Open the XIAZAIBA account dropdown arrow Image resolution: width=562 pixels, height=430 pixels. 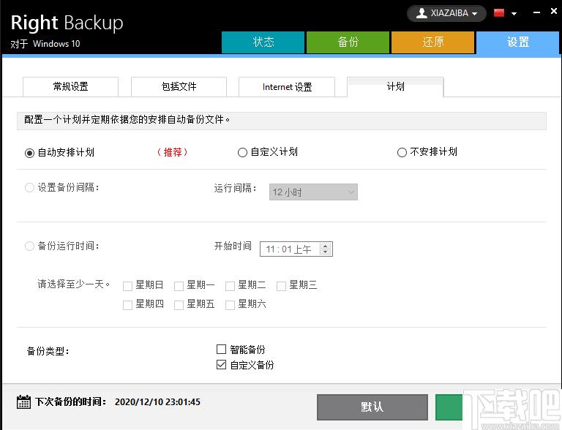(474, 14)
